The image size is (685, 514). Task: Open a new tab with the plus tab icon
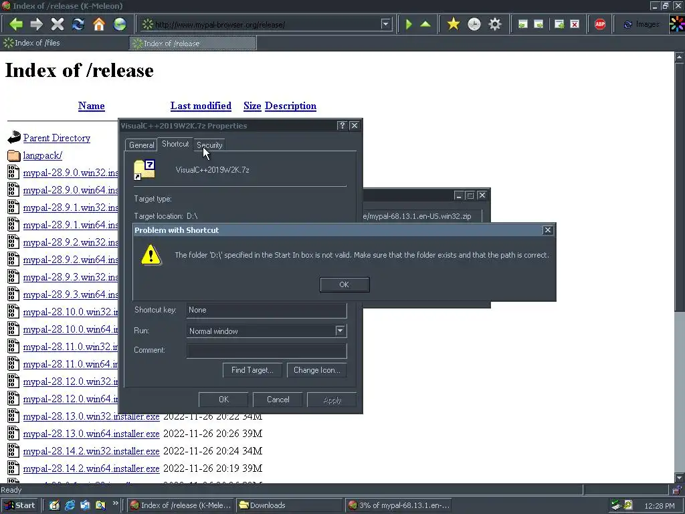coord(559,24)
